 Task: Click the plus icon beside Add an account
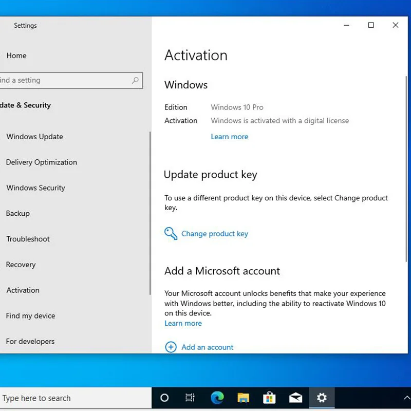[171, 347]
